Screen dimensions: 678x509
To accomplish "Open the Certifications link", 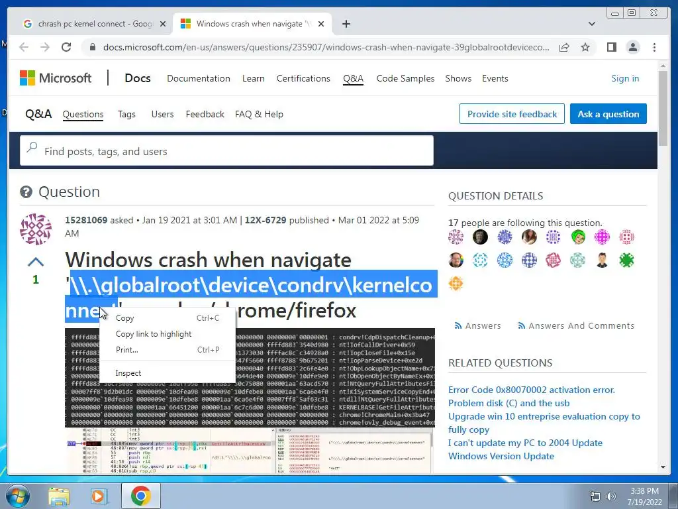I will [303, 78].
